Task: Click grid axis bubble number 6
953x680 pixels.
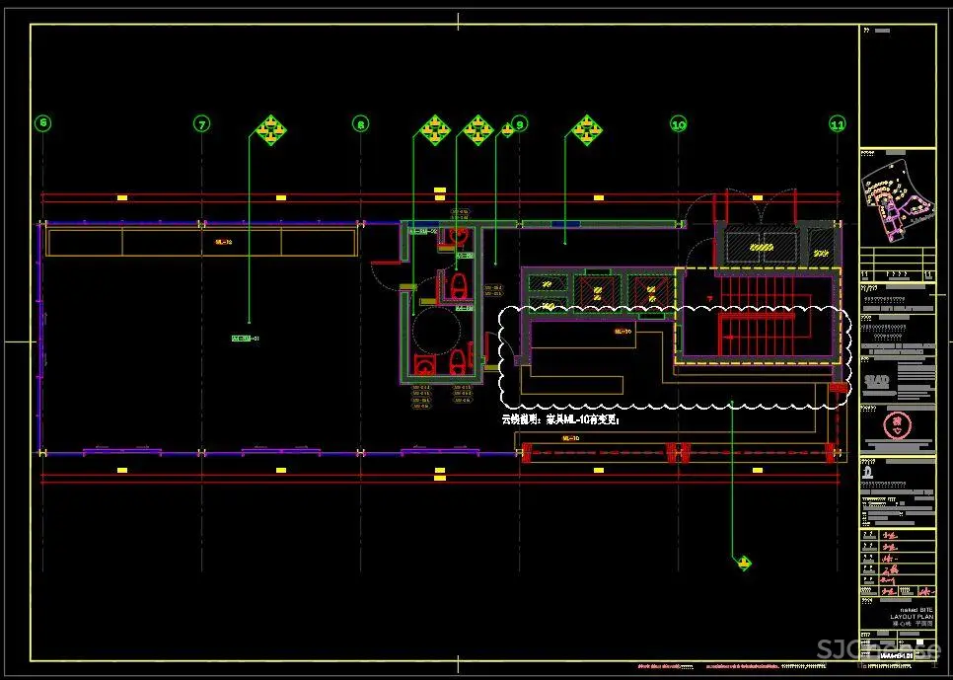Action: pyautogui.click(x=42, y=123)
